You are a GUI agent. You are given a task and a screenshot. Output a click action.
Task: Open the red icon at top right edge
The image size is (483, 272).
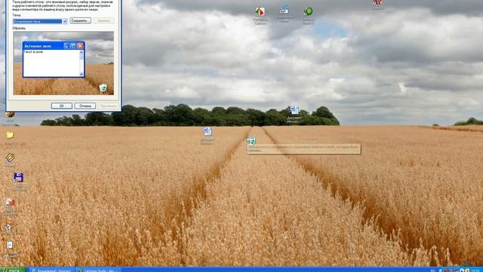click(x=377, y=2)
